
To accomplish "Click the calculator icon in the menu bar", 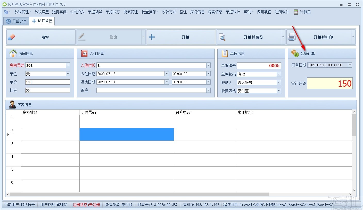I will [296, 12].
